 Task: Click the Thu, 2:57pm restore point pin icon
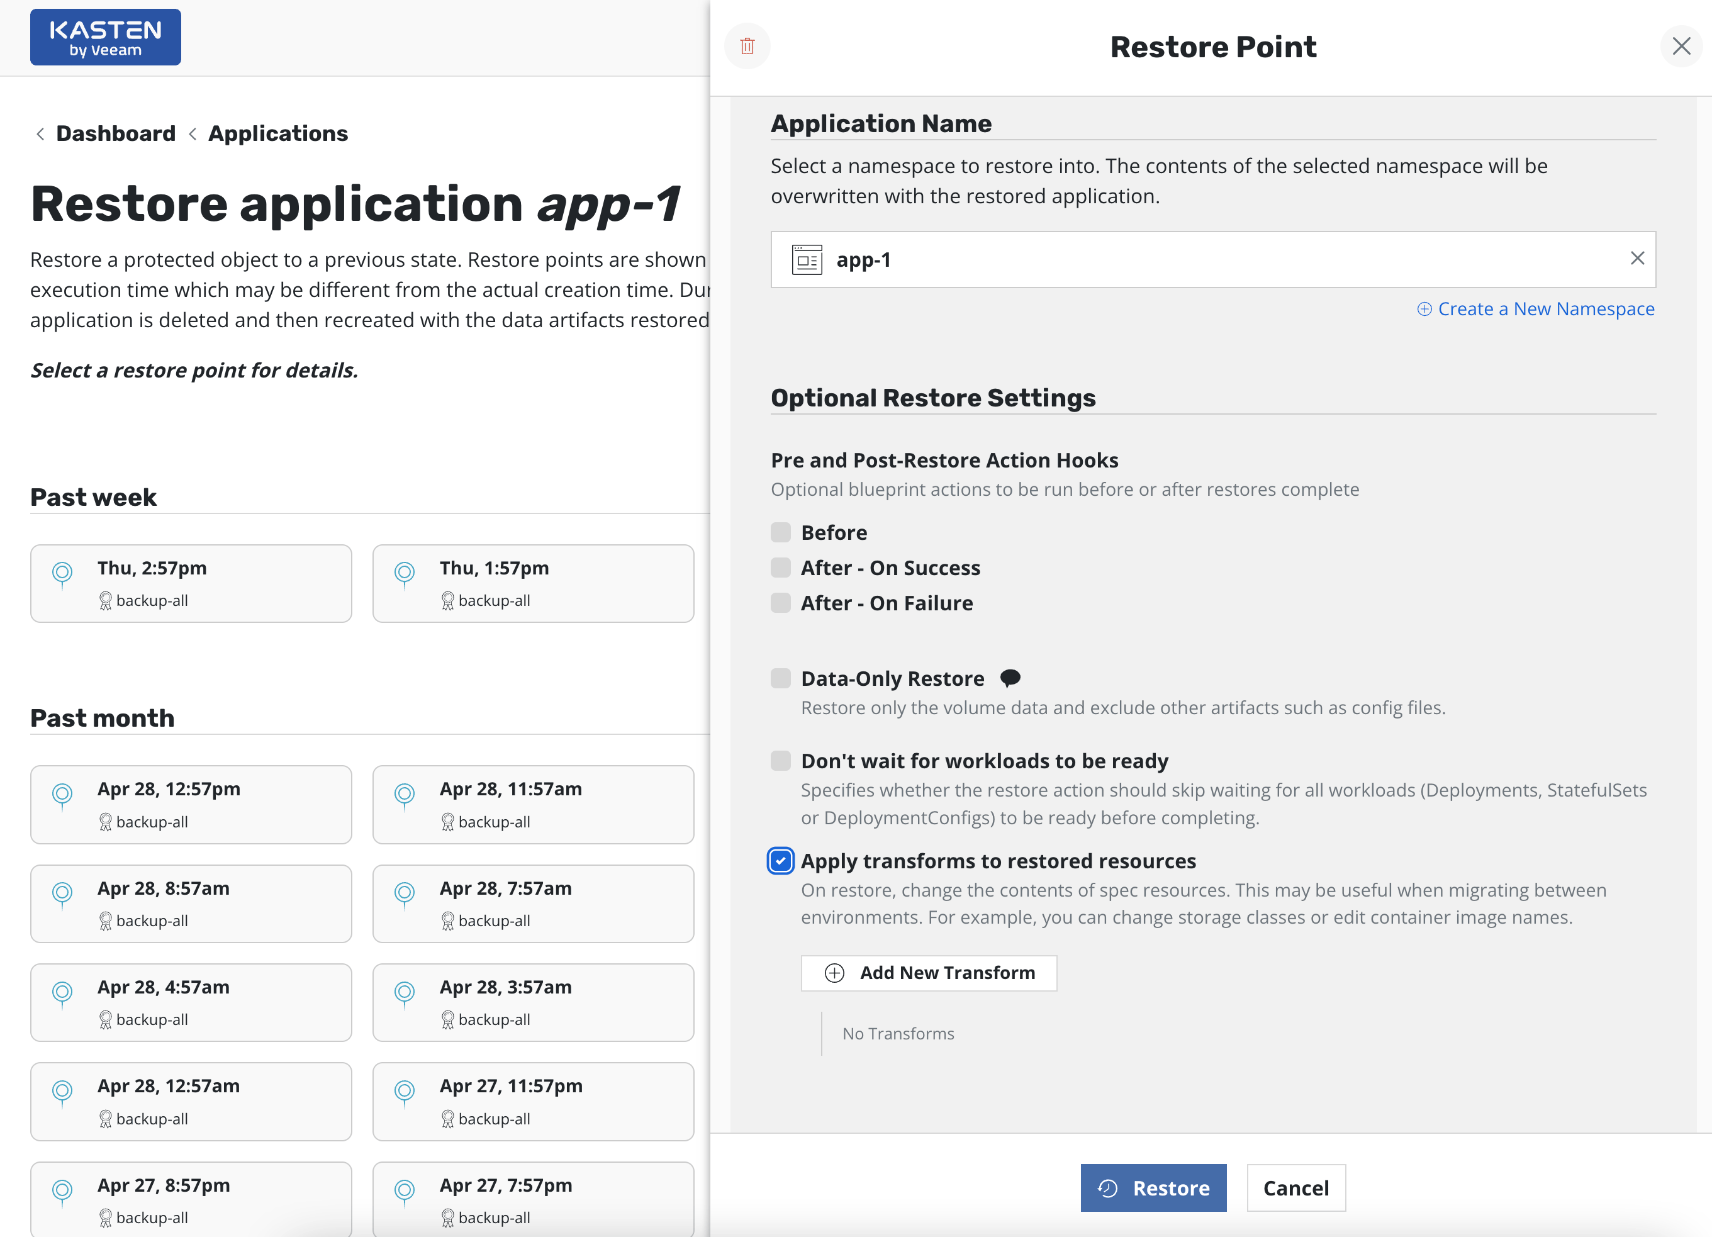pyautogui.click(x=63, y=573)
